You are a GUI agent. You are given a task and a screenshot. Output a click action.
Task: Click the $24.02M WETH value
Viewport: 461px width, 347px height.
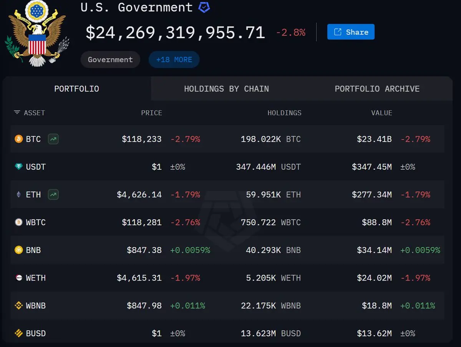[x=374, y=278]
